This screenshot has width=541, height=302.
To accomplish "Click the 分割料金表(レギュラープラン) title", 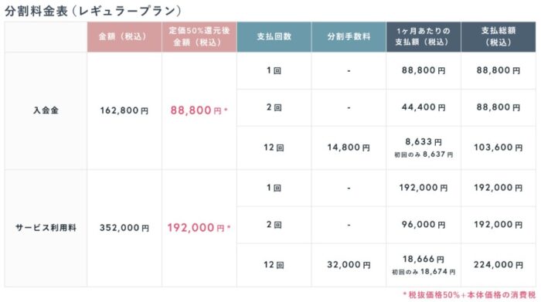I will 94,11.
